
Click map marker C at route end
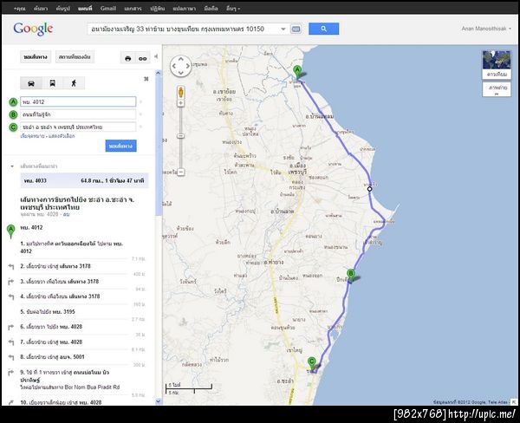coord(311,363)
